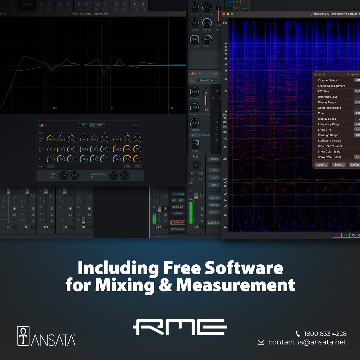Select band 8 bell filter type icon
This screenshot has height=360, width=360.
pyautogui.click(x=127, y=166)
